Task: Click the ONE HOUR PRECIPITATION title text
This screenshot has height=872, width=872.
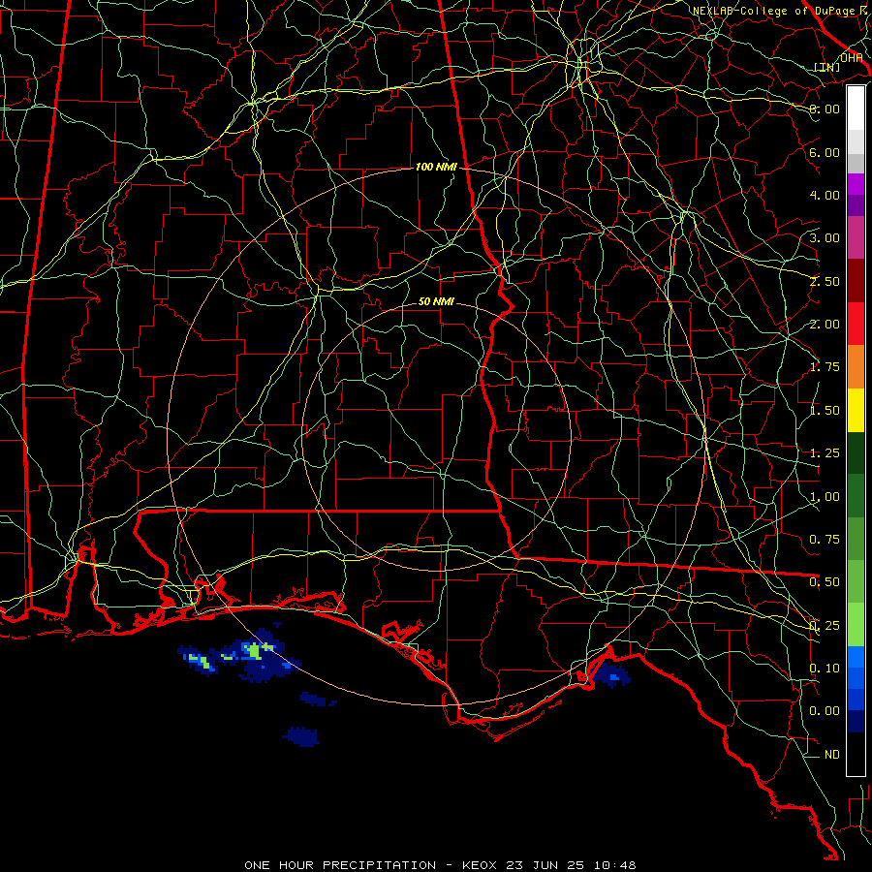Action: [340, 865]
